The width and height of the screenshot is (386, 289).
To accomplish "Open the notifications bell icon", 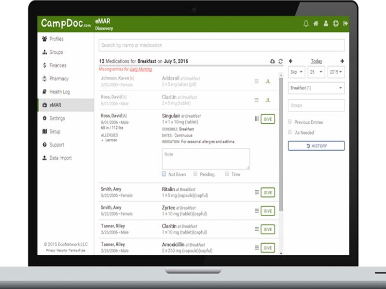I will click(x=306, y=24).
